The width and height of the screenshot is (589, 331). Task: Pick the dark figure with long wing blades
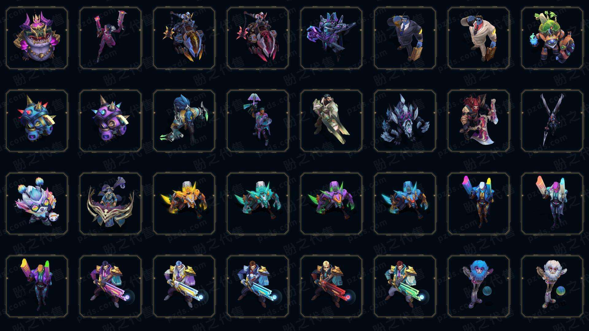[552, 121]
